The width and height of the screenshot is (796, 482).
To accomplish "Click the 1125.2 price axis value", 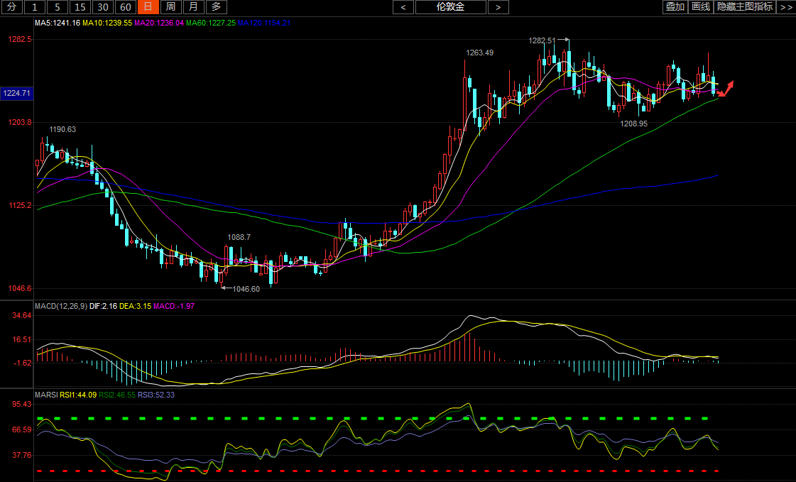I will pyautogui.click(x=20, y=205).
